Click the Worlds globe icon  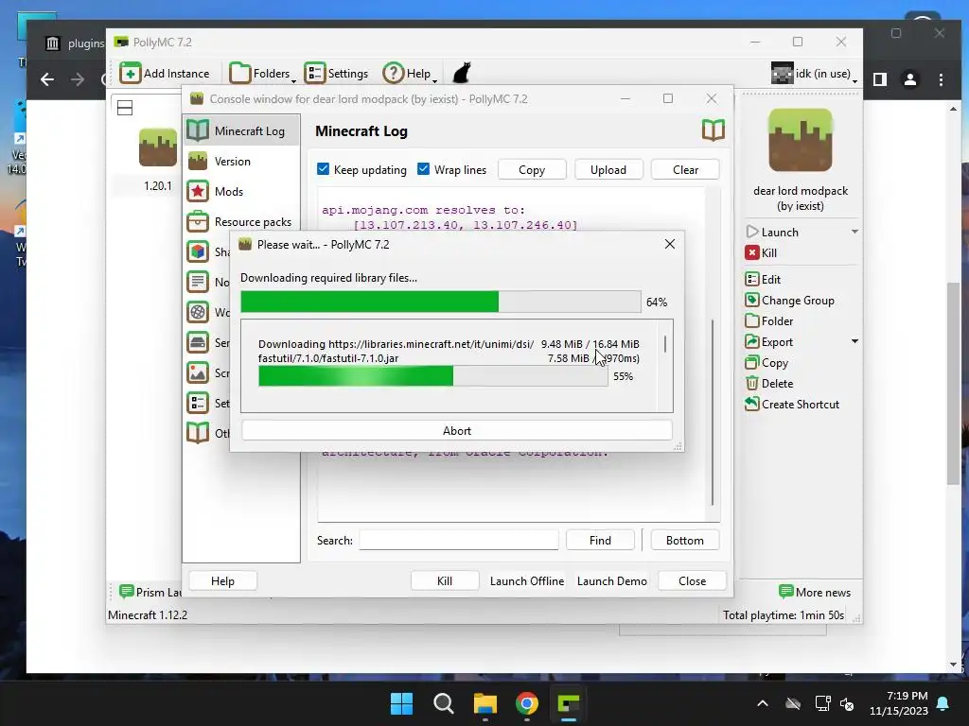(198, 312)
